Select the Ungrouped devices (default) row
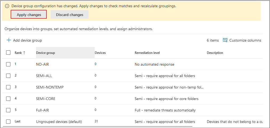 (59, 122)
